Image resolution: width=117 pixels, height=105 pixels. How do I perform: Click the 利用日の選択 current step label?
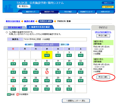click(x=46, y=21)
